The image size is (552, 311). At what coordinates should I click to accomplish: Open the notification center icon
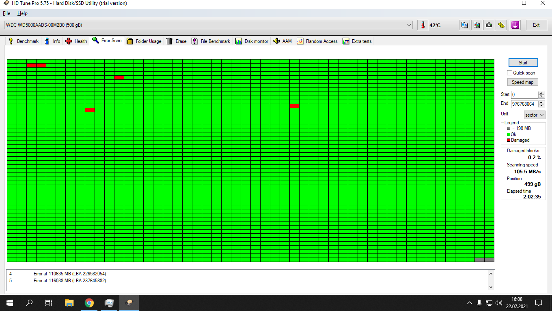click(539, 303)
